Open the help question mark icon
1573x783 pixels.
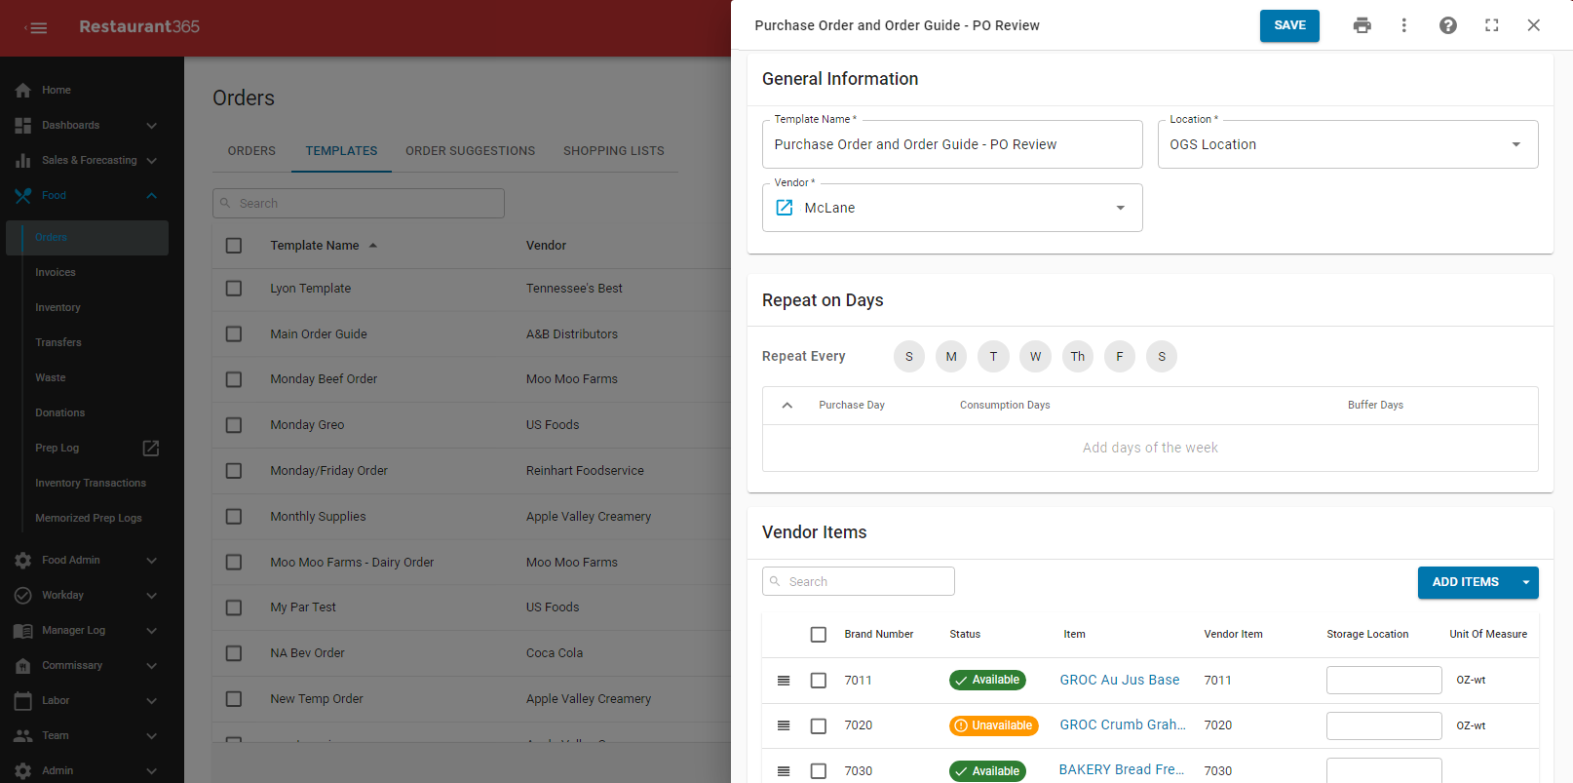[1448, 25]
